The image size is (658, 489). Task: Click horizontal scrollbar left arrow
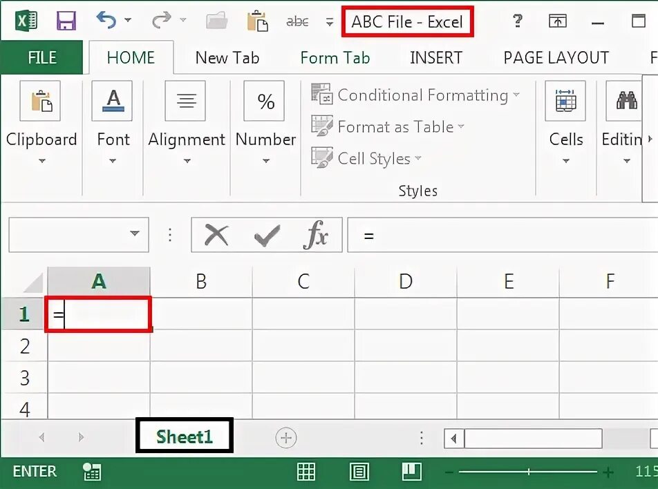pos(454,439)
